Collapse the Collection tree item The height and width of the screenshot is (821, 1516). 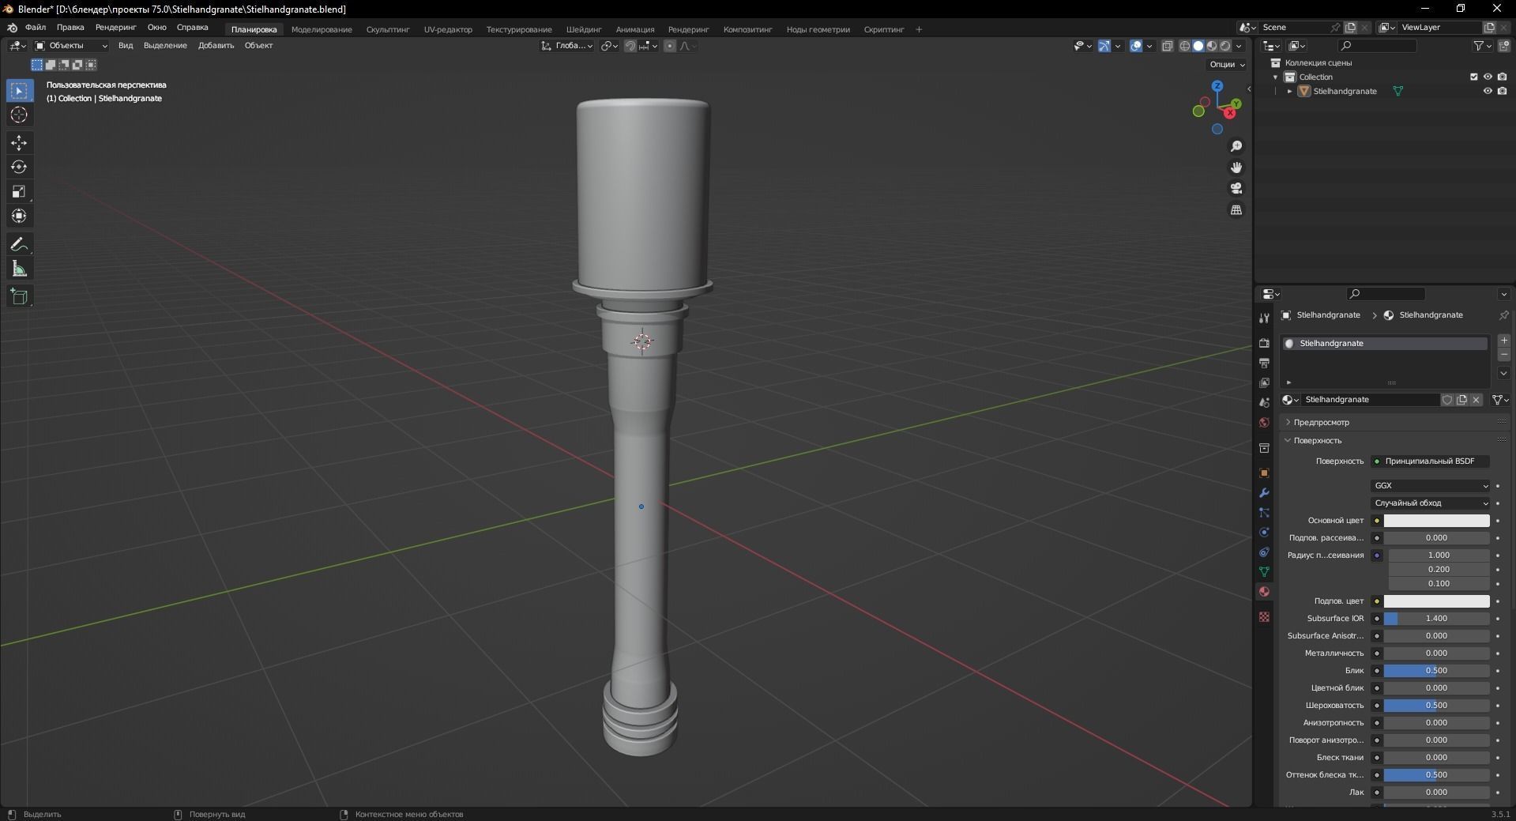pyautogui.click(x=1275, y=77)
